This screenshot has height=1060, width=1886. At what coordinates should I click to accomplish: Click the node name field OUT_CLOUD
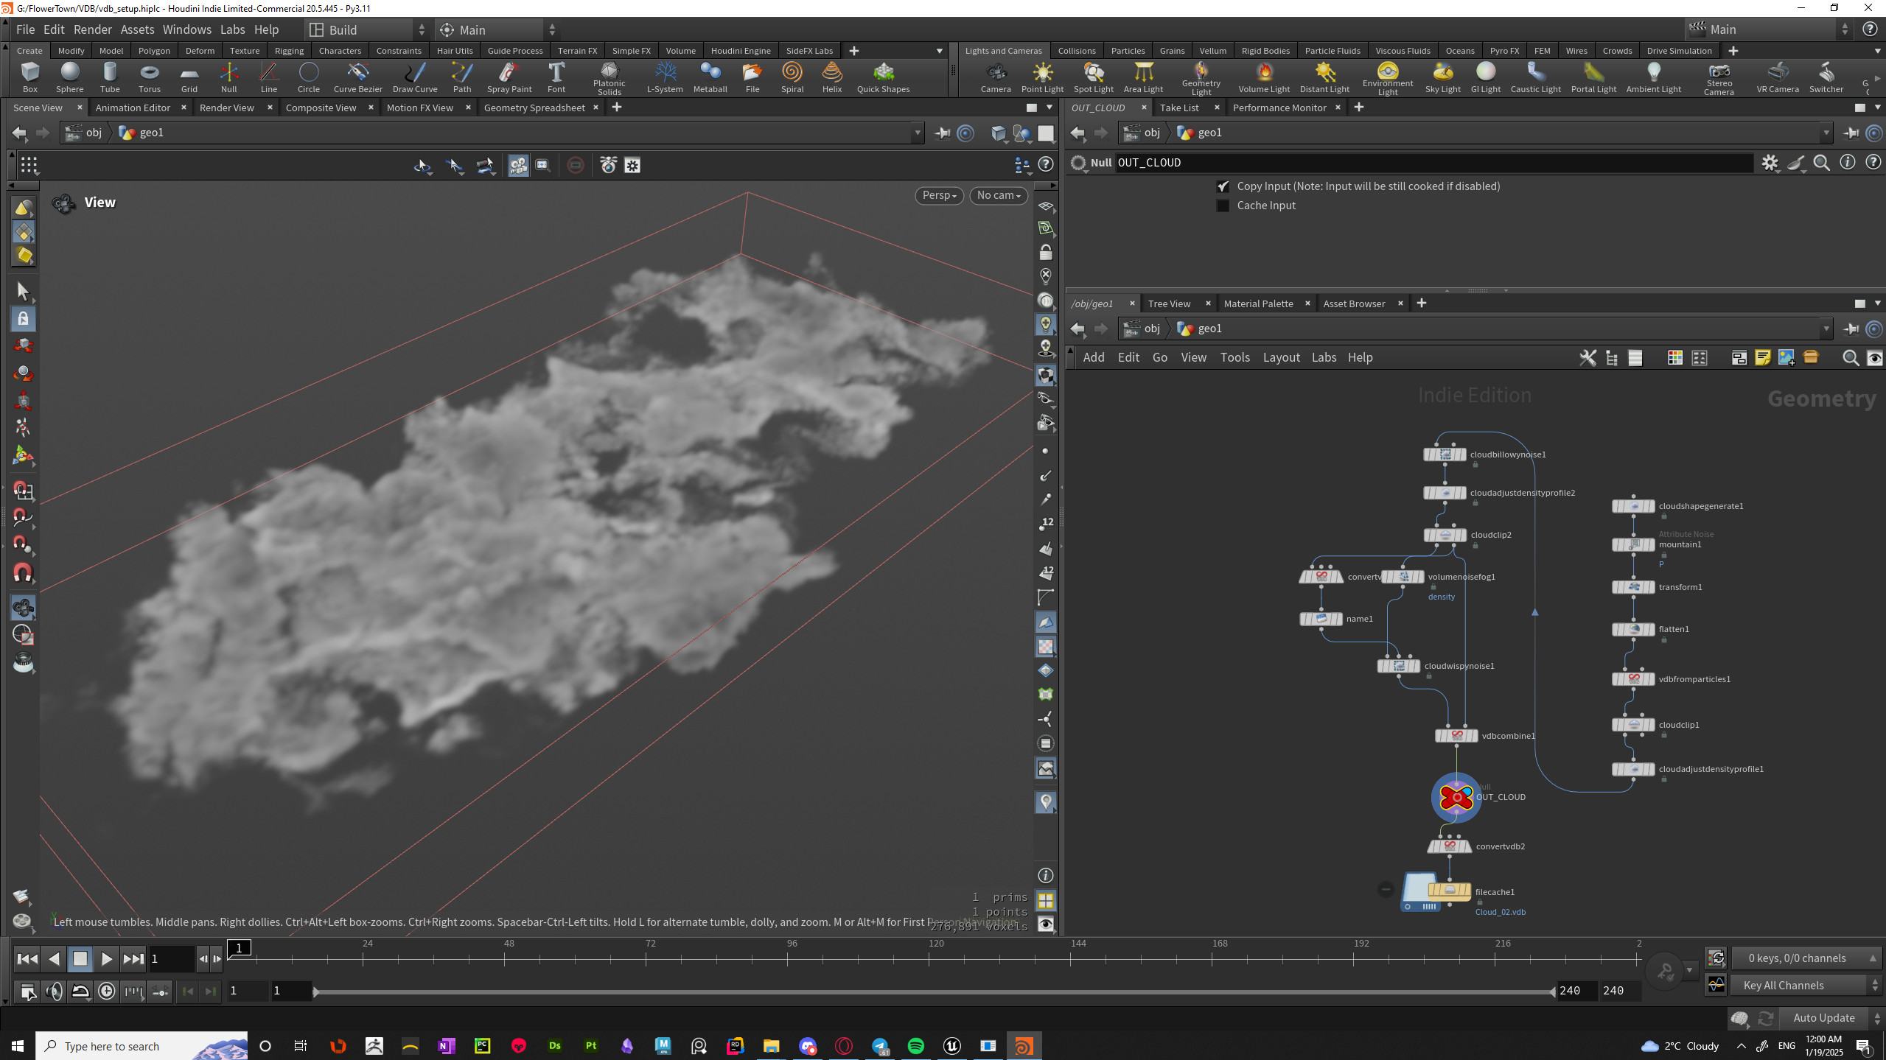(x=1433, y=163)
